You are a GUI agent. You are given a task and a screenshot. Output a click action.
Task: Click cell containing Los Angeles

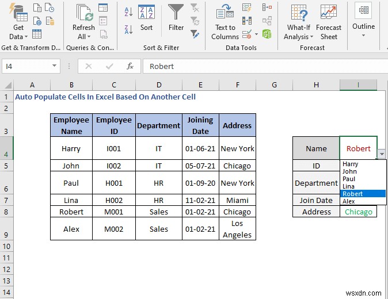coord(237,229)
